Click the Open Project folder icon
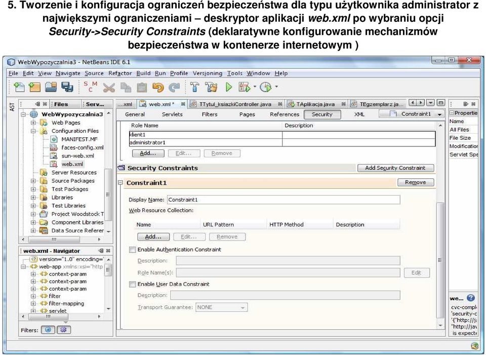This screenshot has height=355, width=486. (x=51, y=87)
